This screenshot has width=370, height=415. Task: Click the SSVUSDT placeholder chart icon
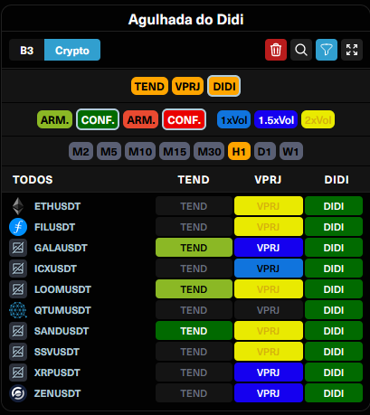tap(18, 352)
